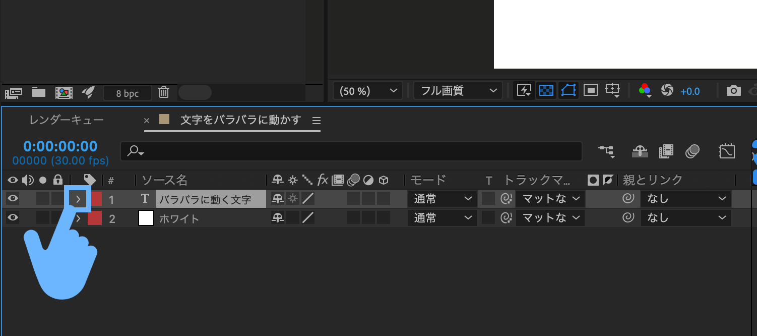Screen dimensions: 757x336
Task: Take a snapshot with camera icon
Action: (733, 91)
